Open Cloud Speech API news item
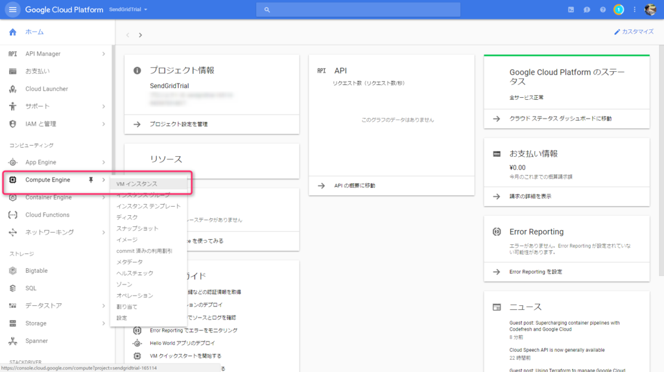664x372 pixels. click(x=557, y=350)
